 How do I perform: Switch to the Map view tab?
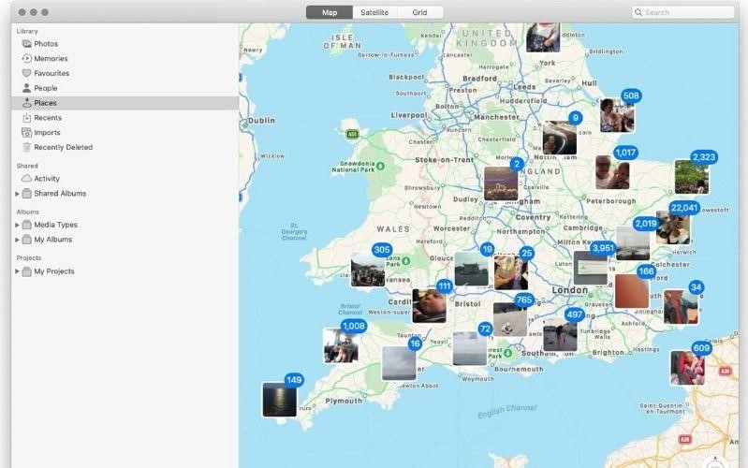330,12
